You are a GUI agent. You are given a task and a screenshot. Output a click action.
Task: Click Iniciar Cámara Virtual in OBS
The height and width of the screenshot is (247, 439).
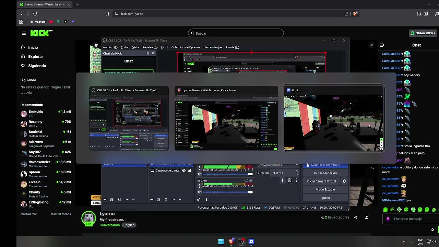(x=321, y=181)
